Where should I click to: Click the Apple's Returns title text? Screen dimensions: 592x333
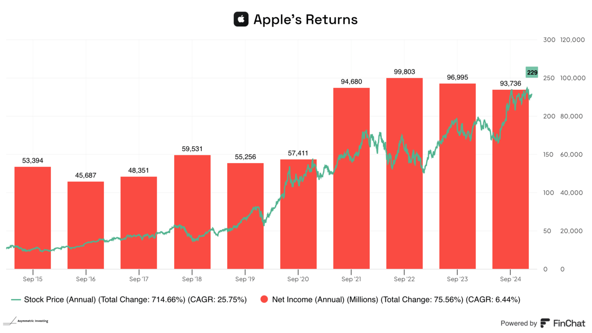pyautogui.click(x=305, y=20)
